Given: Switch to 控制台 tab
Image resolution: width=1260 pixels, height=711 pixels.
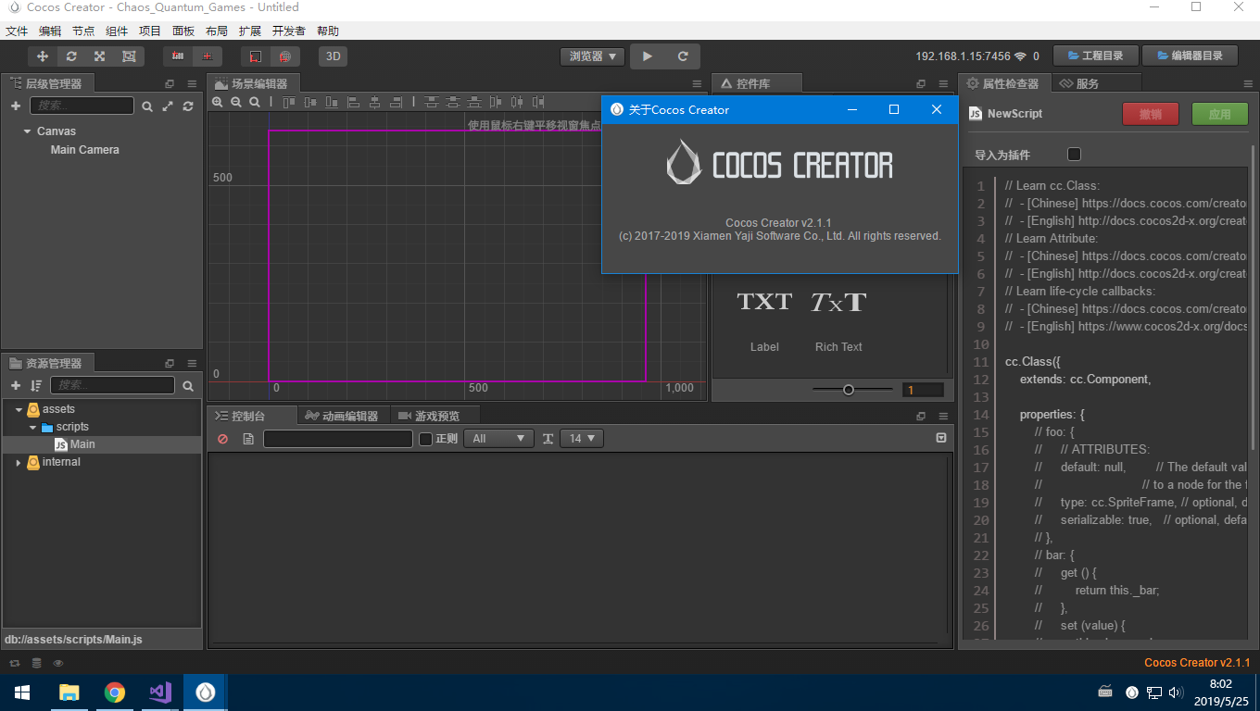Looking at the screenshot, I should click(250, 416).
